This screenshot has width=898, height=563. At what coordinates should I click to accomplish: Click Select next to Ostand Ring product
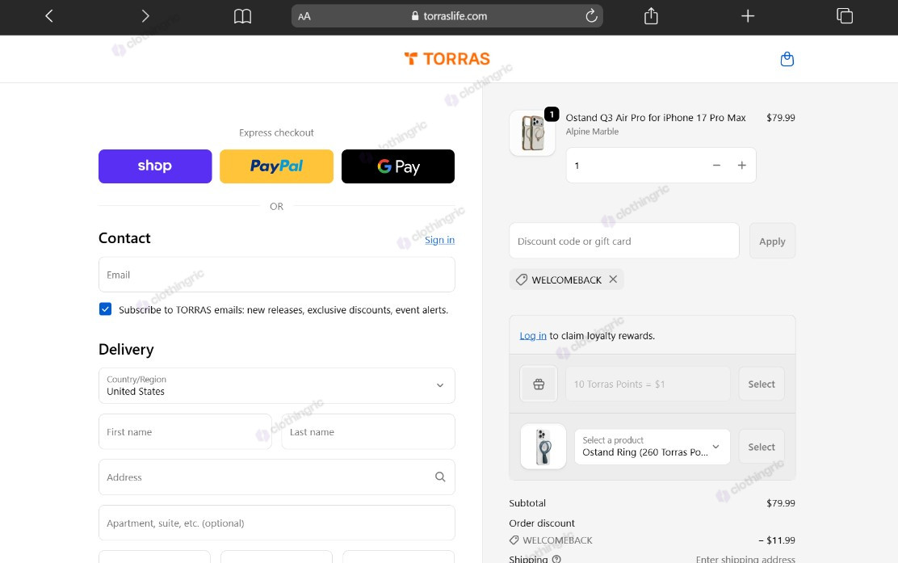pos(762,447)
